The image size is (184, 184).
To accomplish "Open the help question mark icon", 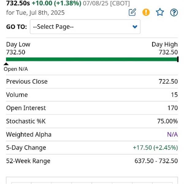I will point(174,13).
